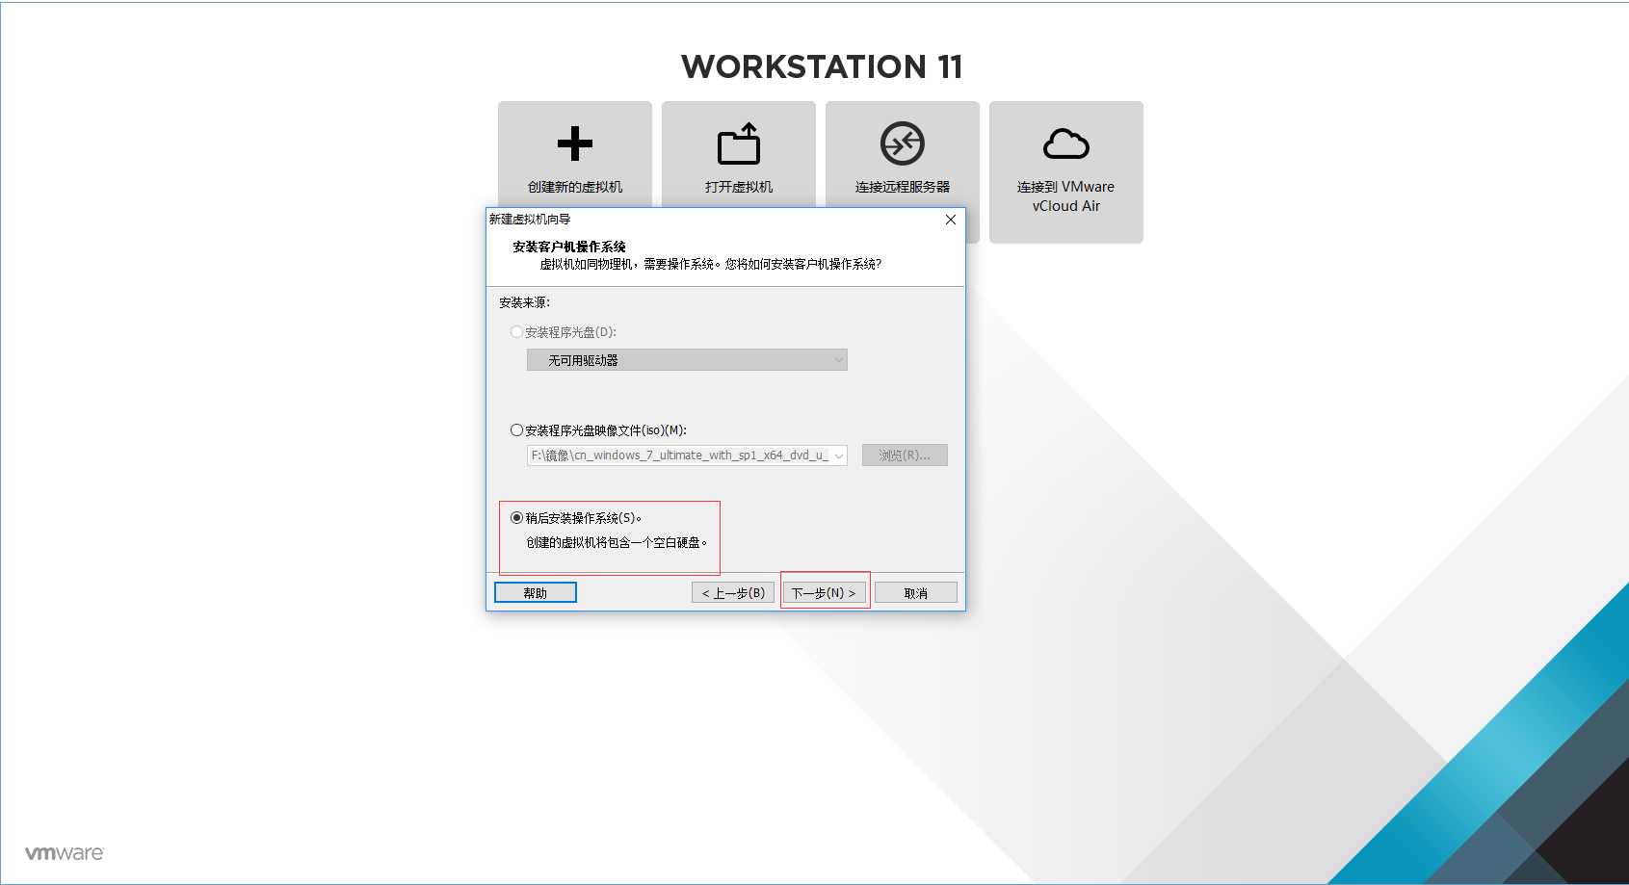Click the 创建新的虚拟机 label
This screenshot has height=885, width=1629.
point(575,187)
